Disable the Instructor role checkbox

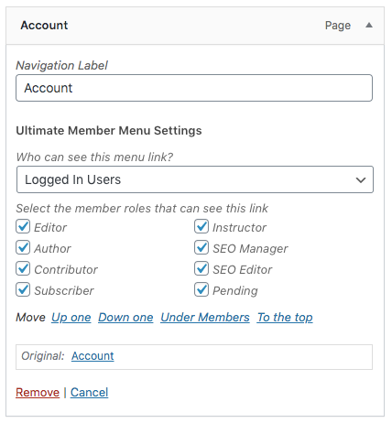[x=201, y=226]
